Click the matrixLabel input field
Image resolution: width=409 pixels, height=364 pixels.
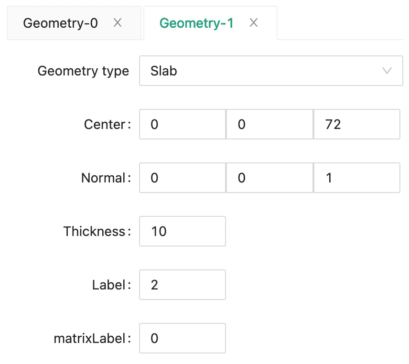(182, 339)
